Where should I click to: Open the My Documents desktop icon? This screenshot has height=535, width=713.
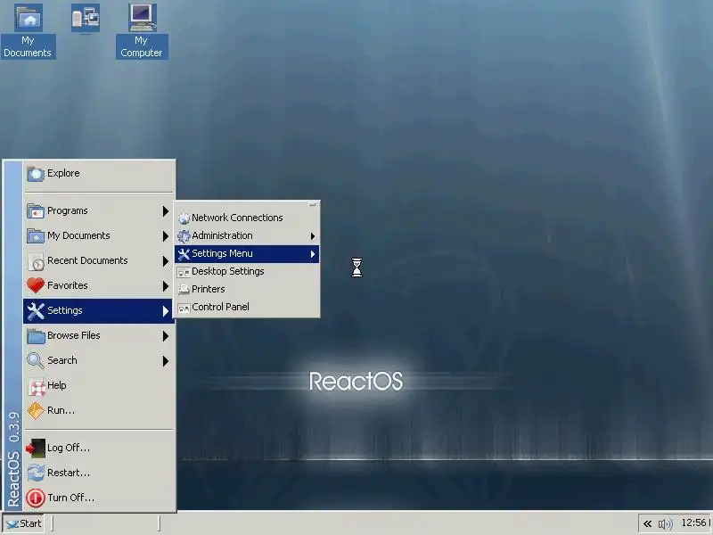pyautogui.click(x=28, y=31)
